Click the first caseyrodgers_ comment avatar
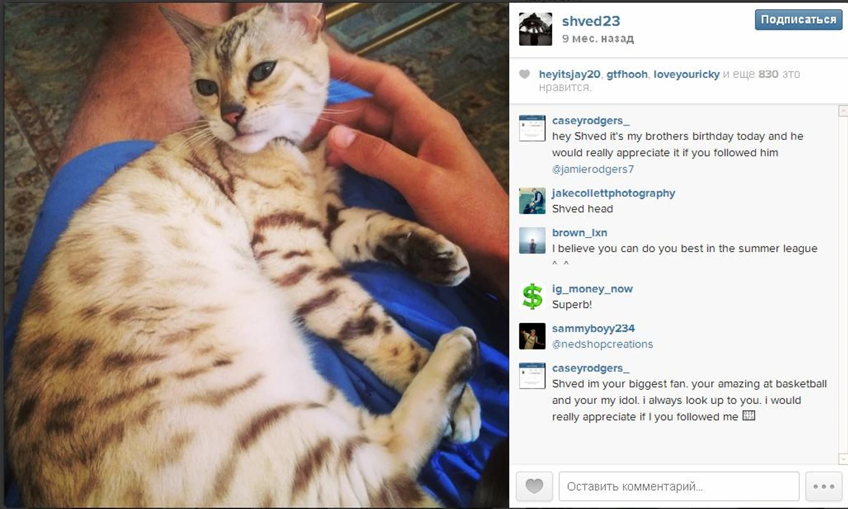848x509 pixels. (x=532, y=128)
